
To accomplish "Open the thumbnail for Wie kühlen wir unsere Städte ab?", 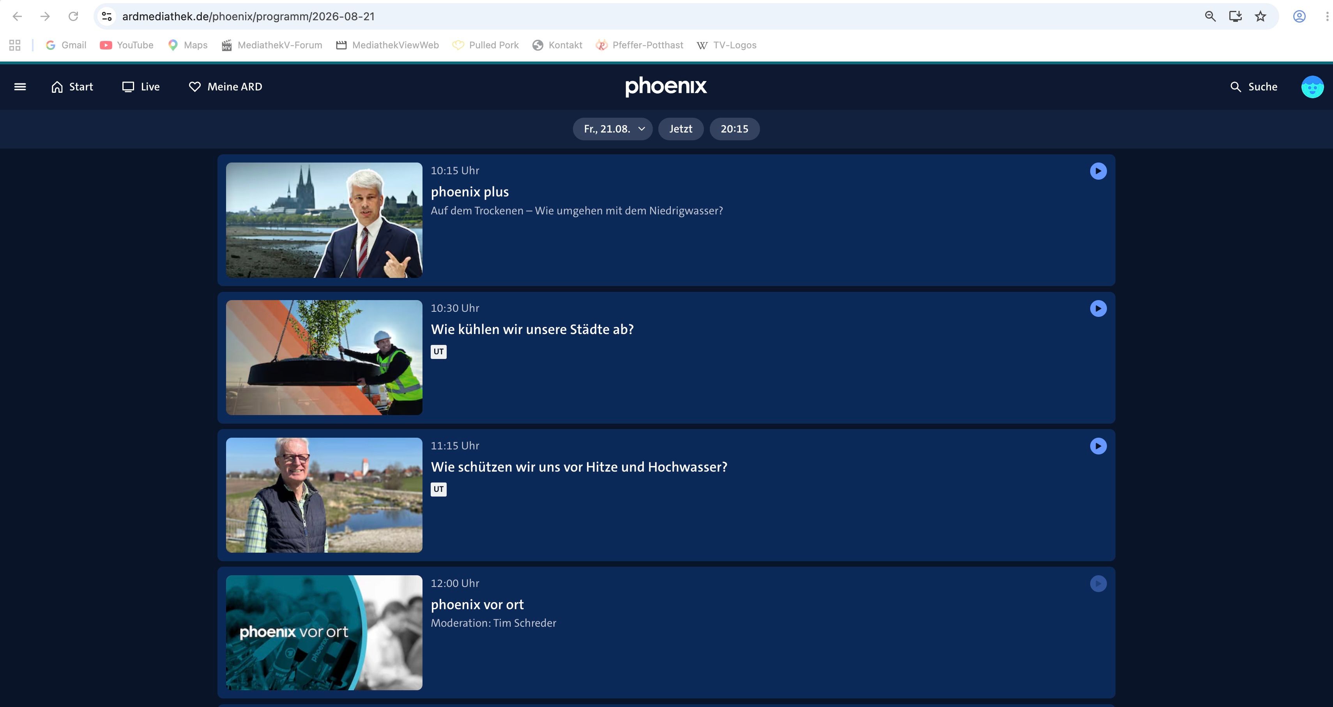I will point(324,358).
